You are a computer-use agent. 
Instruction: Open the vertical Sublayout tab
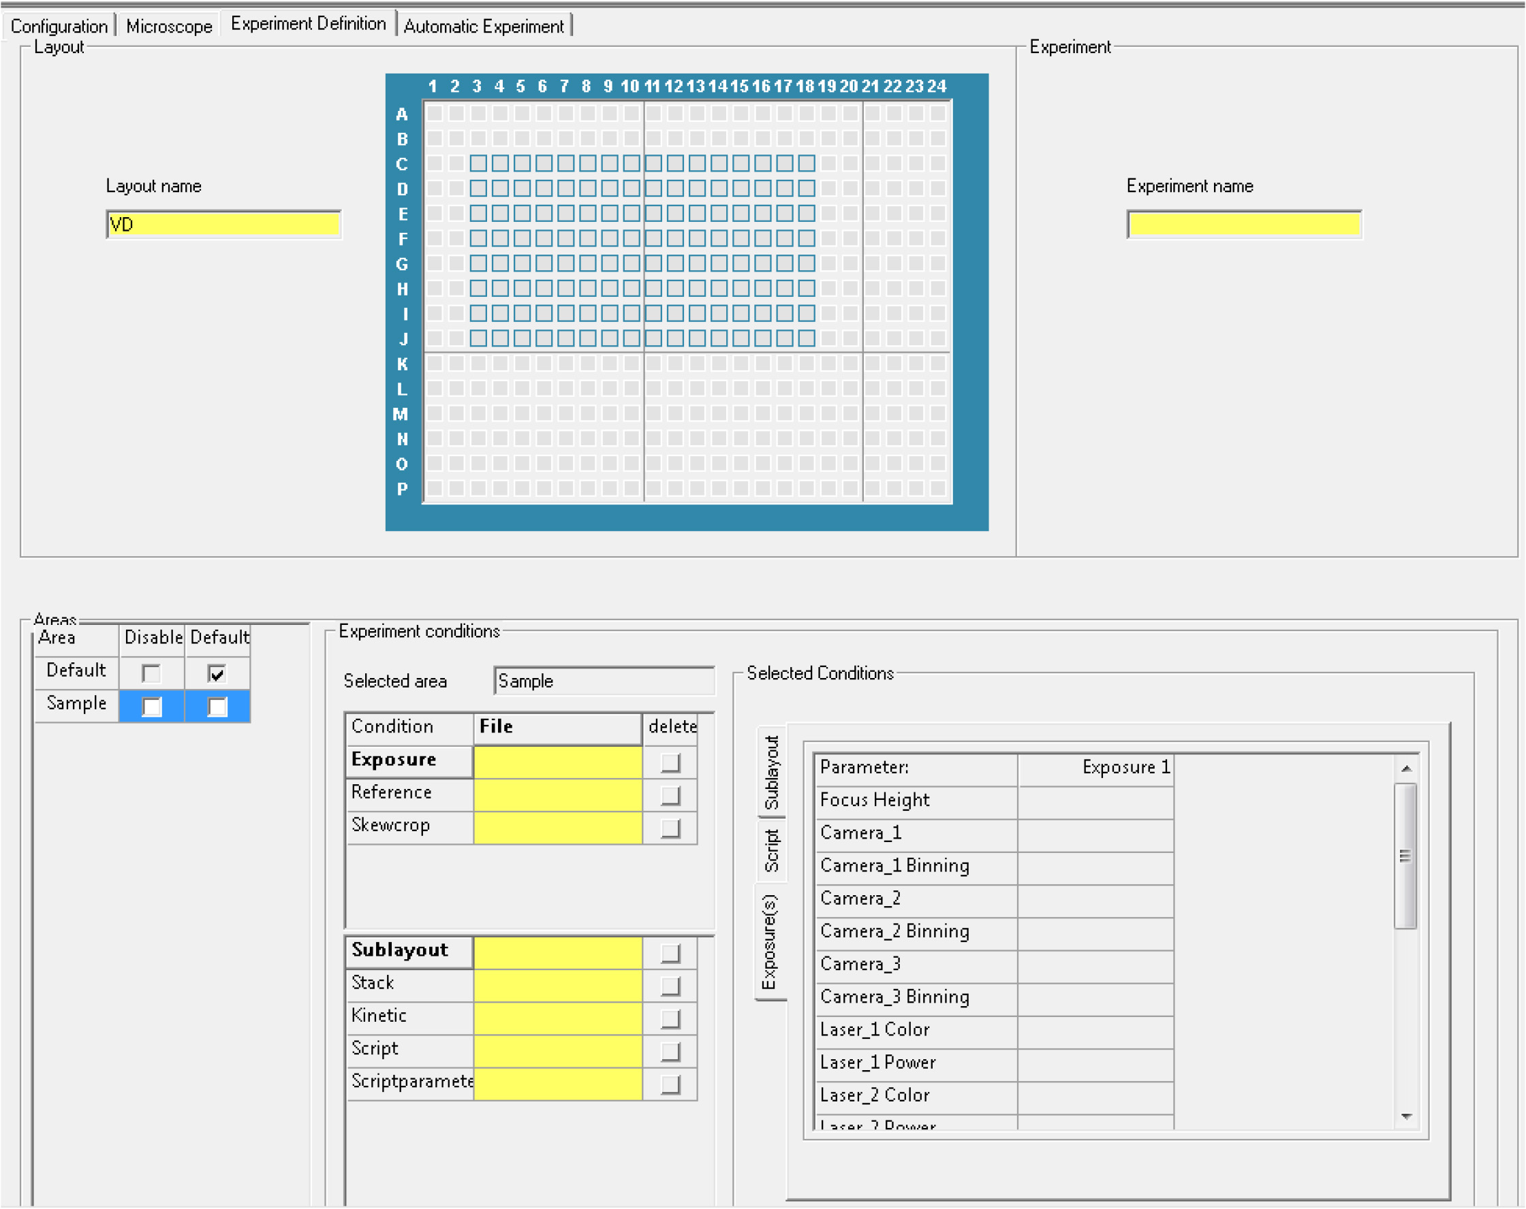coord(770,772)
